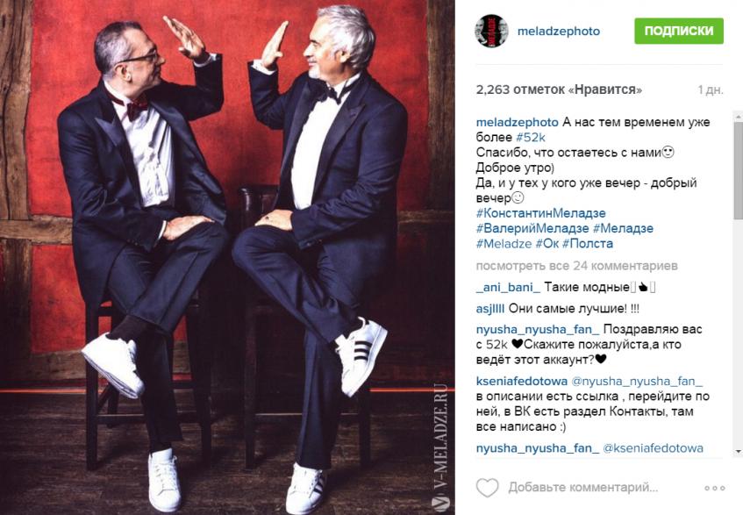This screenshot has height=515, width=743.
Task: Open hashtag #ВалерийМеладзе
Action: 532,228
